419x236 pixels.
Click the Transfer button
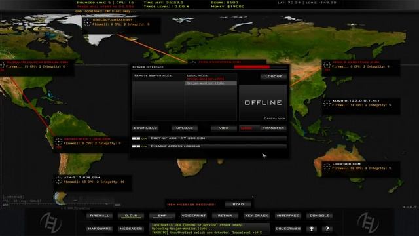(273, 128)
